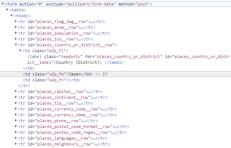
Task: Expand the places_currency_name__row node
Action: [x=16, y=115]
